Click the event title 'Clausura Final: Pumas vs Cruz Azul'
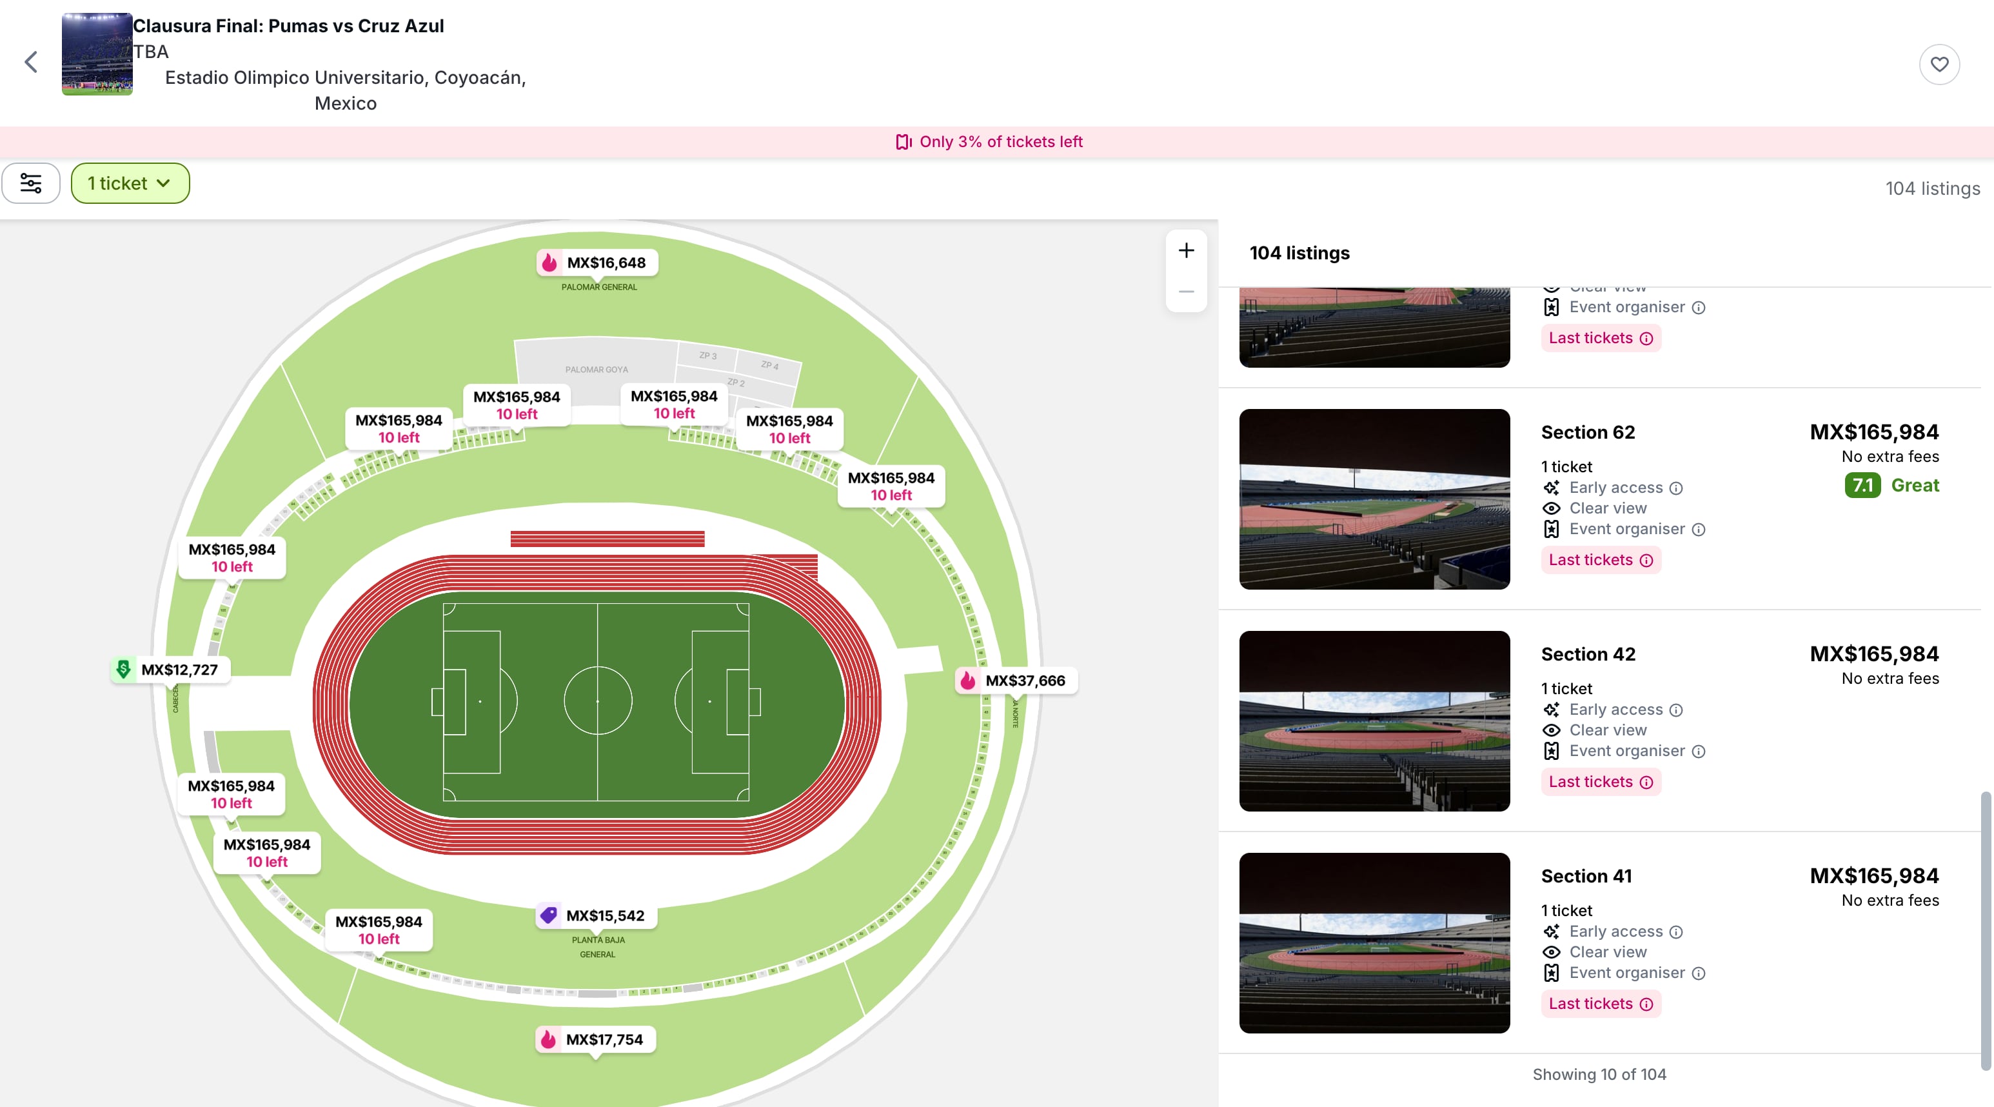The width and height of the screenshot is (1994, 1107). coord(289,26)
